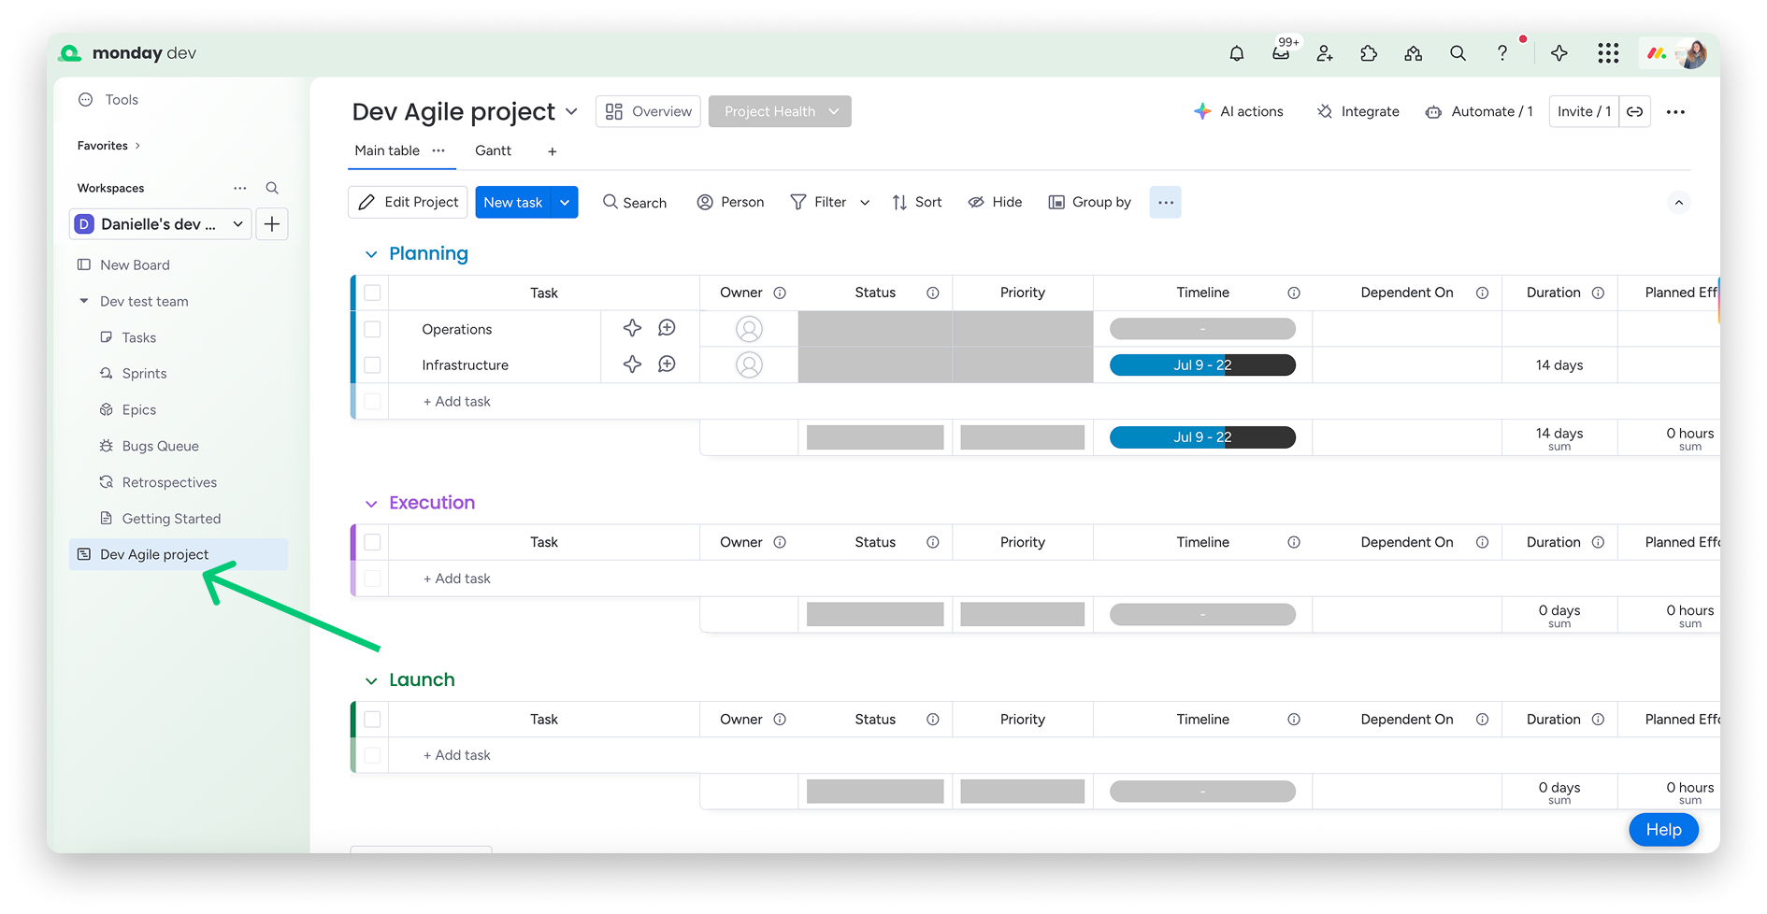This screenshot has height=914, width=1767.
Task: Click Planning Timeline column info icon
Action: [1294, 293]
